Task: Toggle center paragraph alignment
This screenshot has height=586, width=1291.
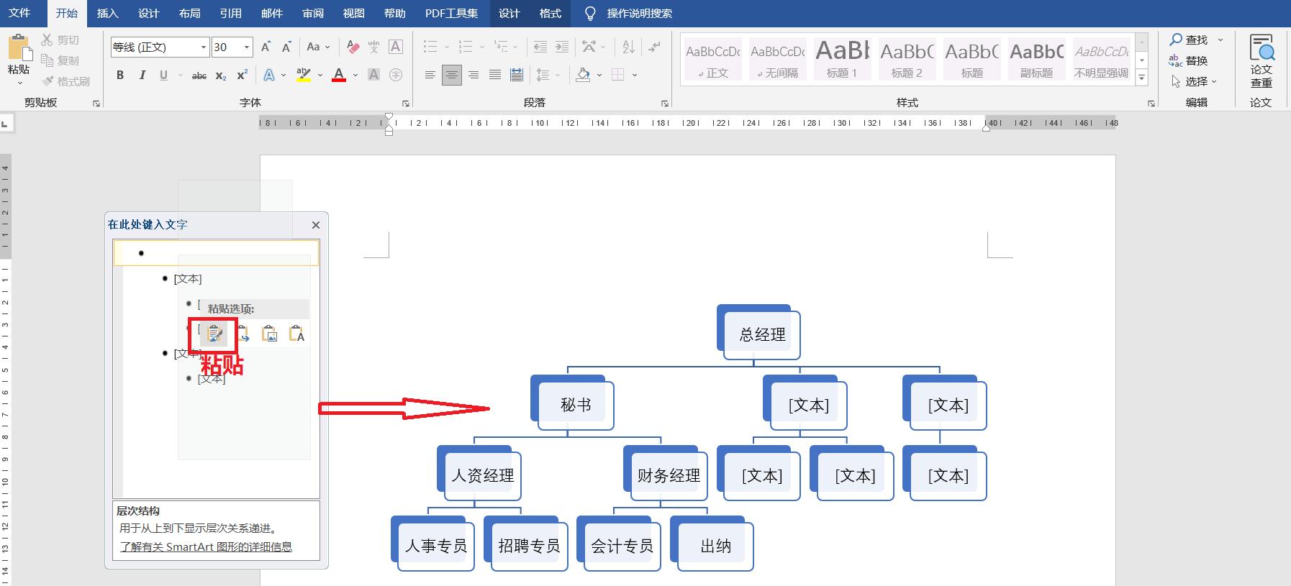Action: (x=452, y=75)
